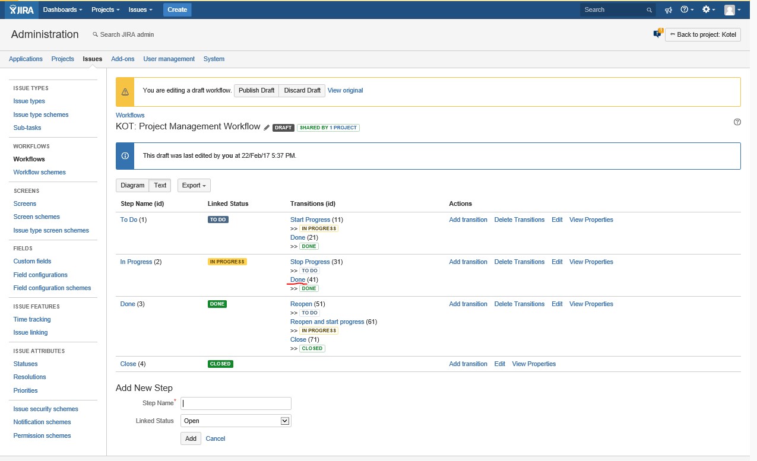Open the user avatar profile menu
The height and width of the screenshot is (461, 757).
coord(732,9)
